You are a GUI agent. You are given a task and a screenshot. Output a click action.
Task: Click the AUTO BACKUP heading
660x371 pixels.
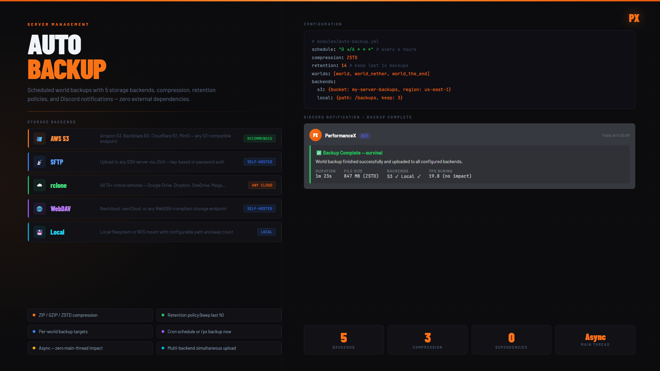pos(67,57)
